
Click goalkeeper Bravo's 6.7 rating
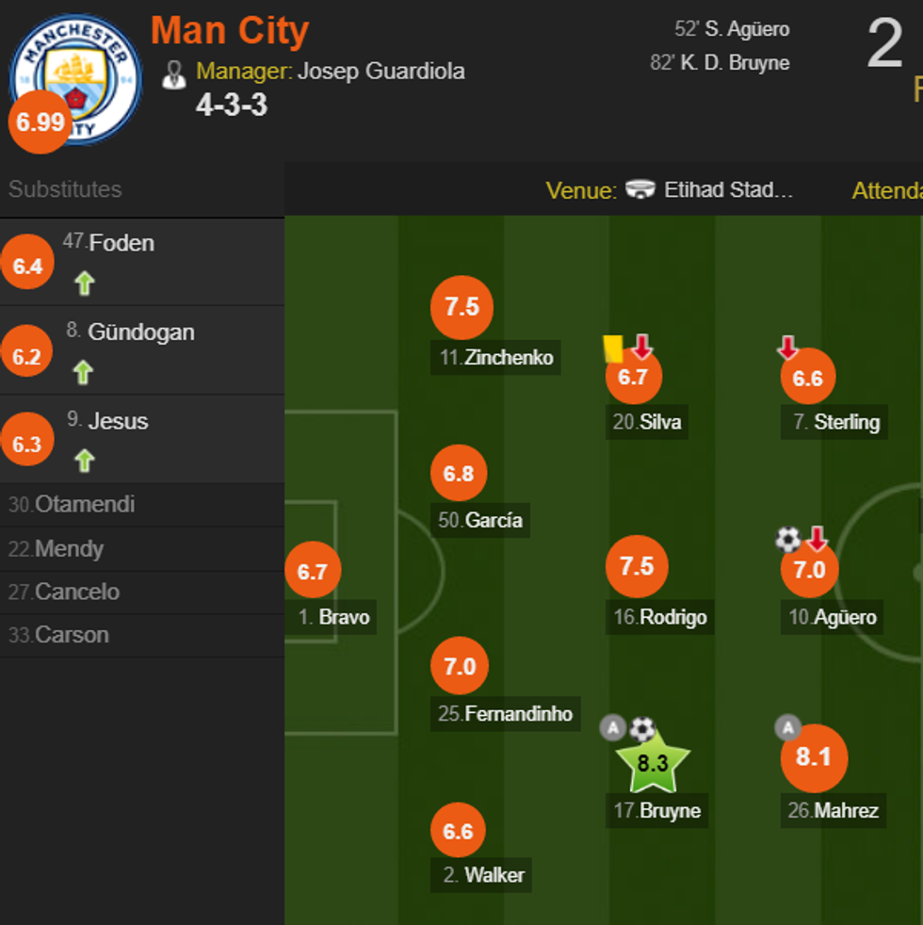(x=312, y=571)
